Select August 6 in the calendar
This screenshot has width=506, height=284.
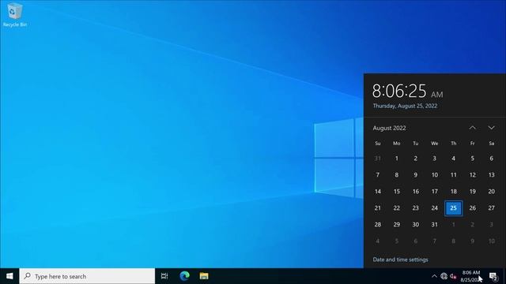[492, 158]
